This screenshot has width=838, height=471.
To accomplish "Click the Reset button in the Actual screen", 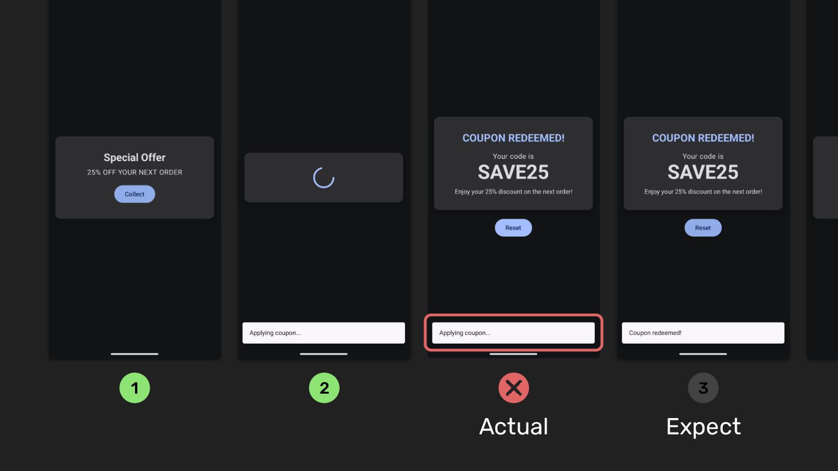I will [513, 228].
